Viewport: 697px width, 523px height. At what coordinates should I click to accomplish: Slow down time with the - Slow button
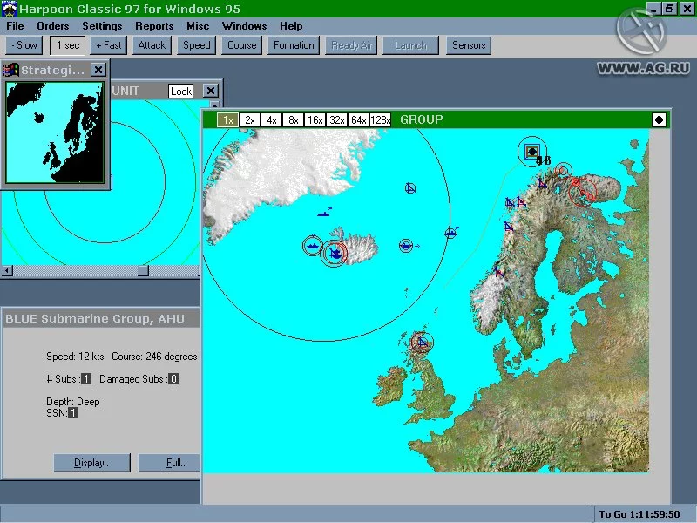[24, 45]
